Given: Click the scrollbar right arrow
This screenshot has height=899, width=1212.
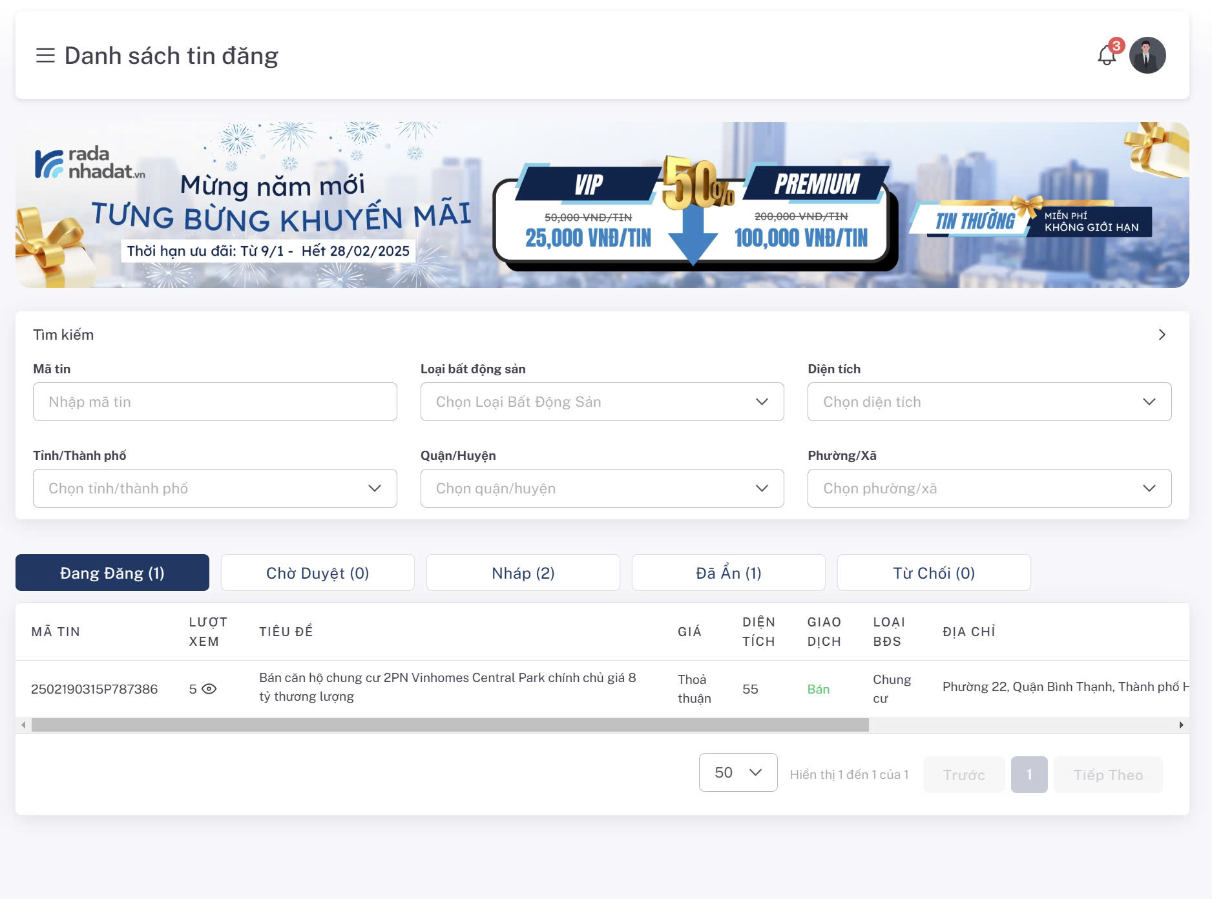Looking at the screenshot, I should click(1182, 725).
